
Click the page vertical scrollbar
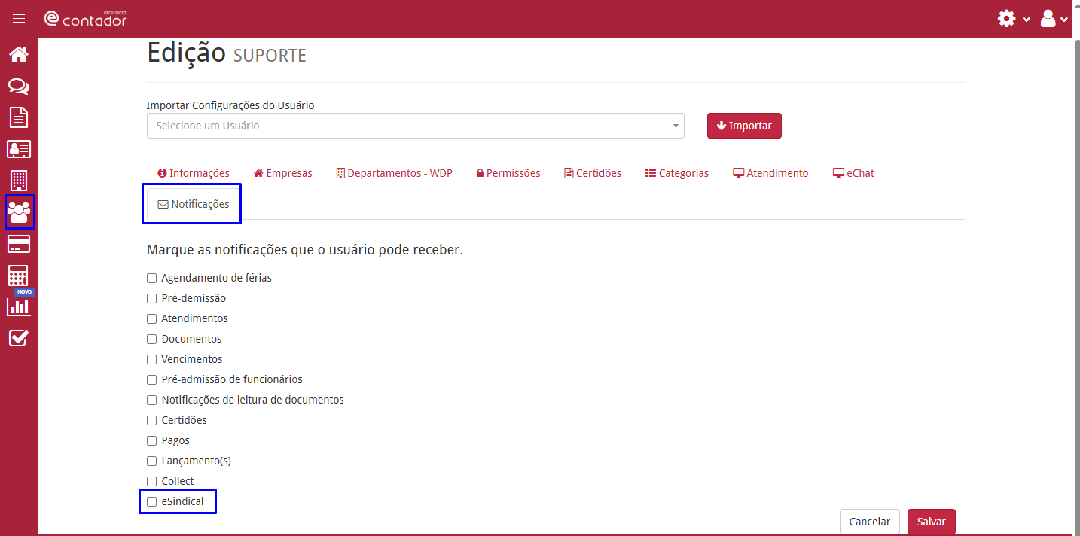(x=1075, y=286)
